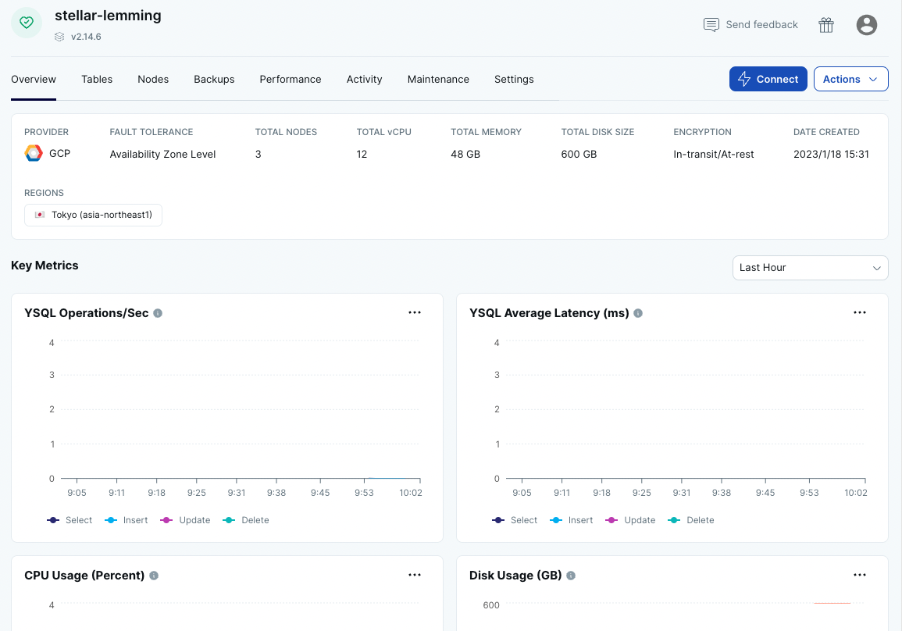Expand the Actions dropdown button
This screenshot has height=631, width=902.
[850, 79]
